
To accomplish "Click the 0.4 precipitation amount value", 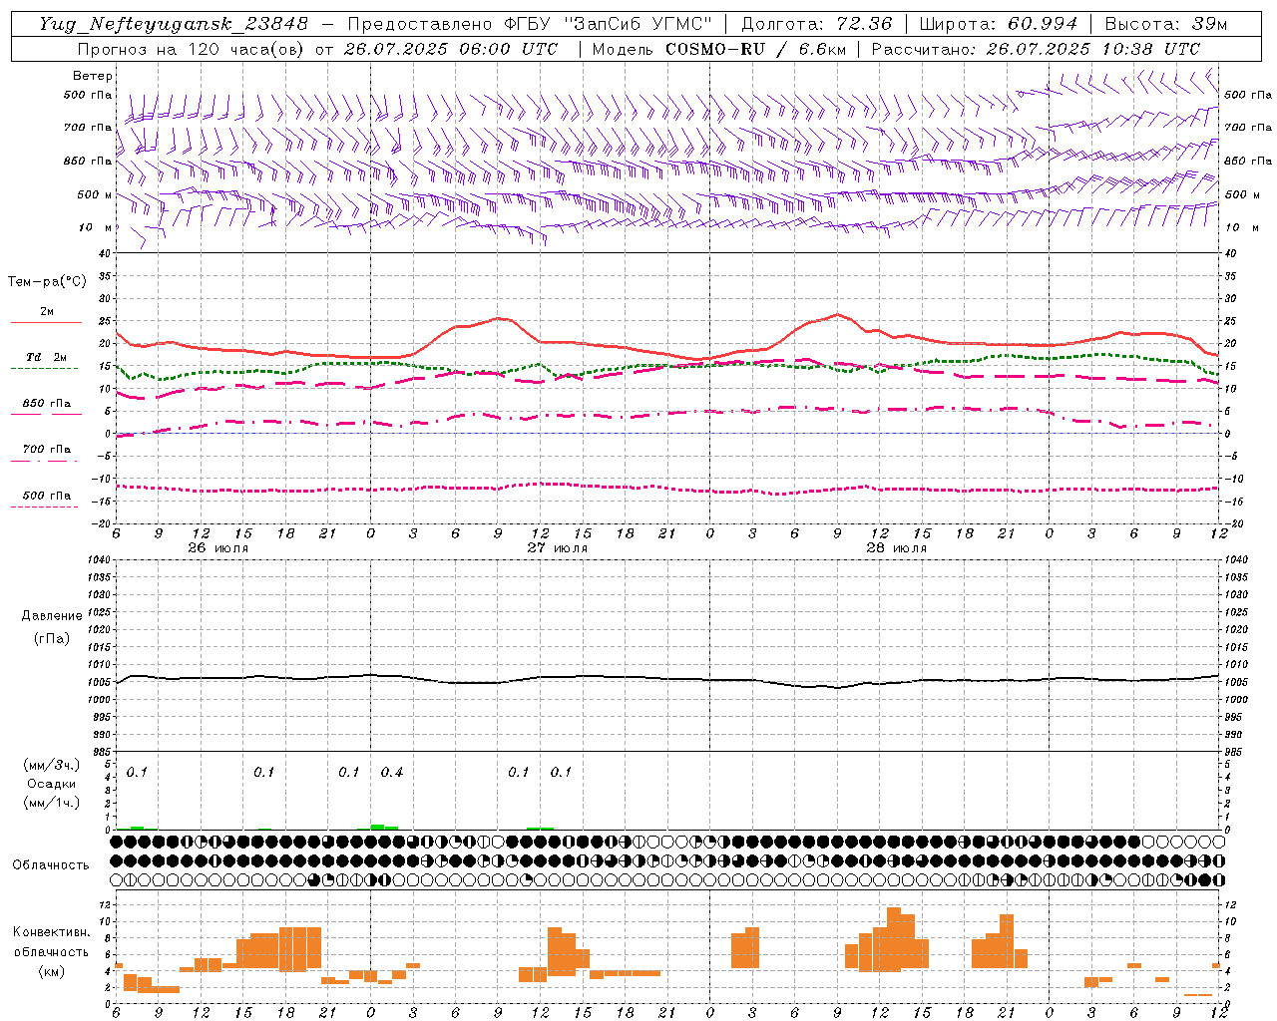I will (x=392, y=773).
